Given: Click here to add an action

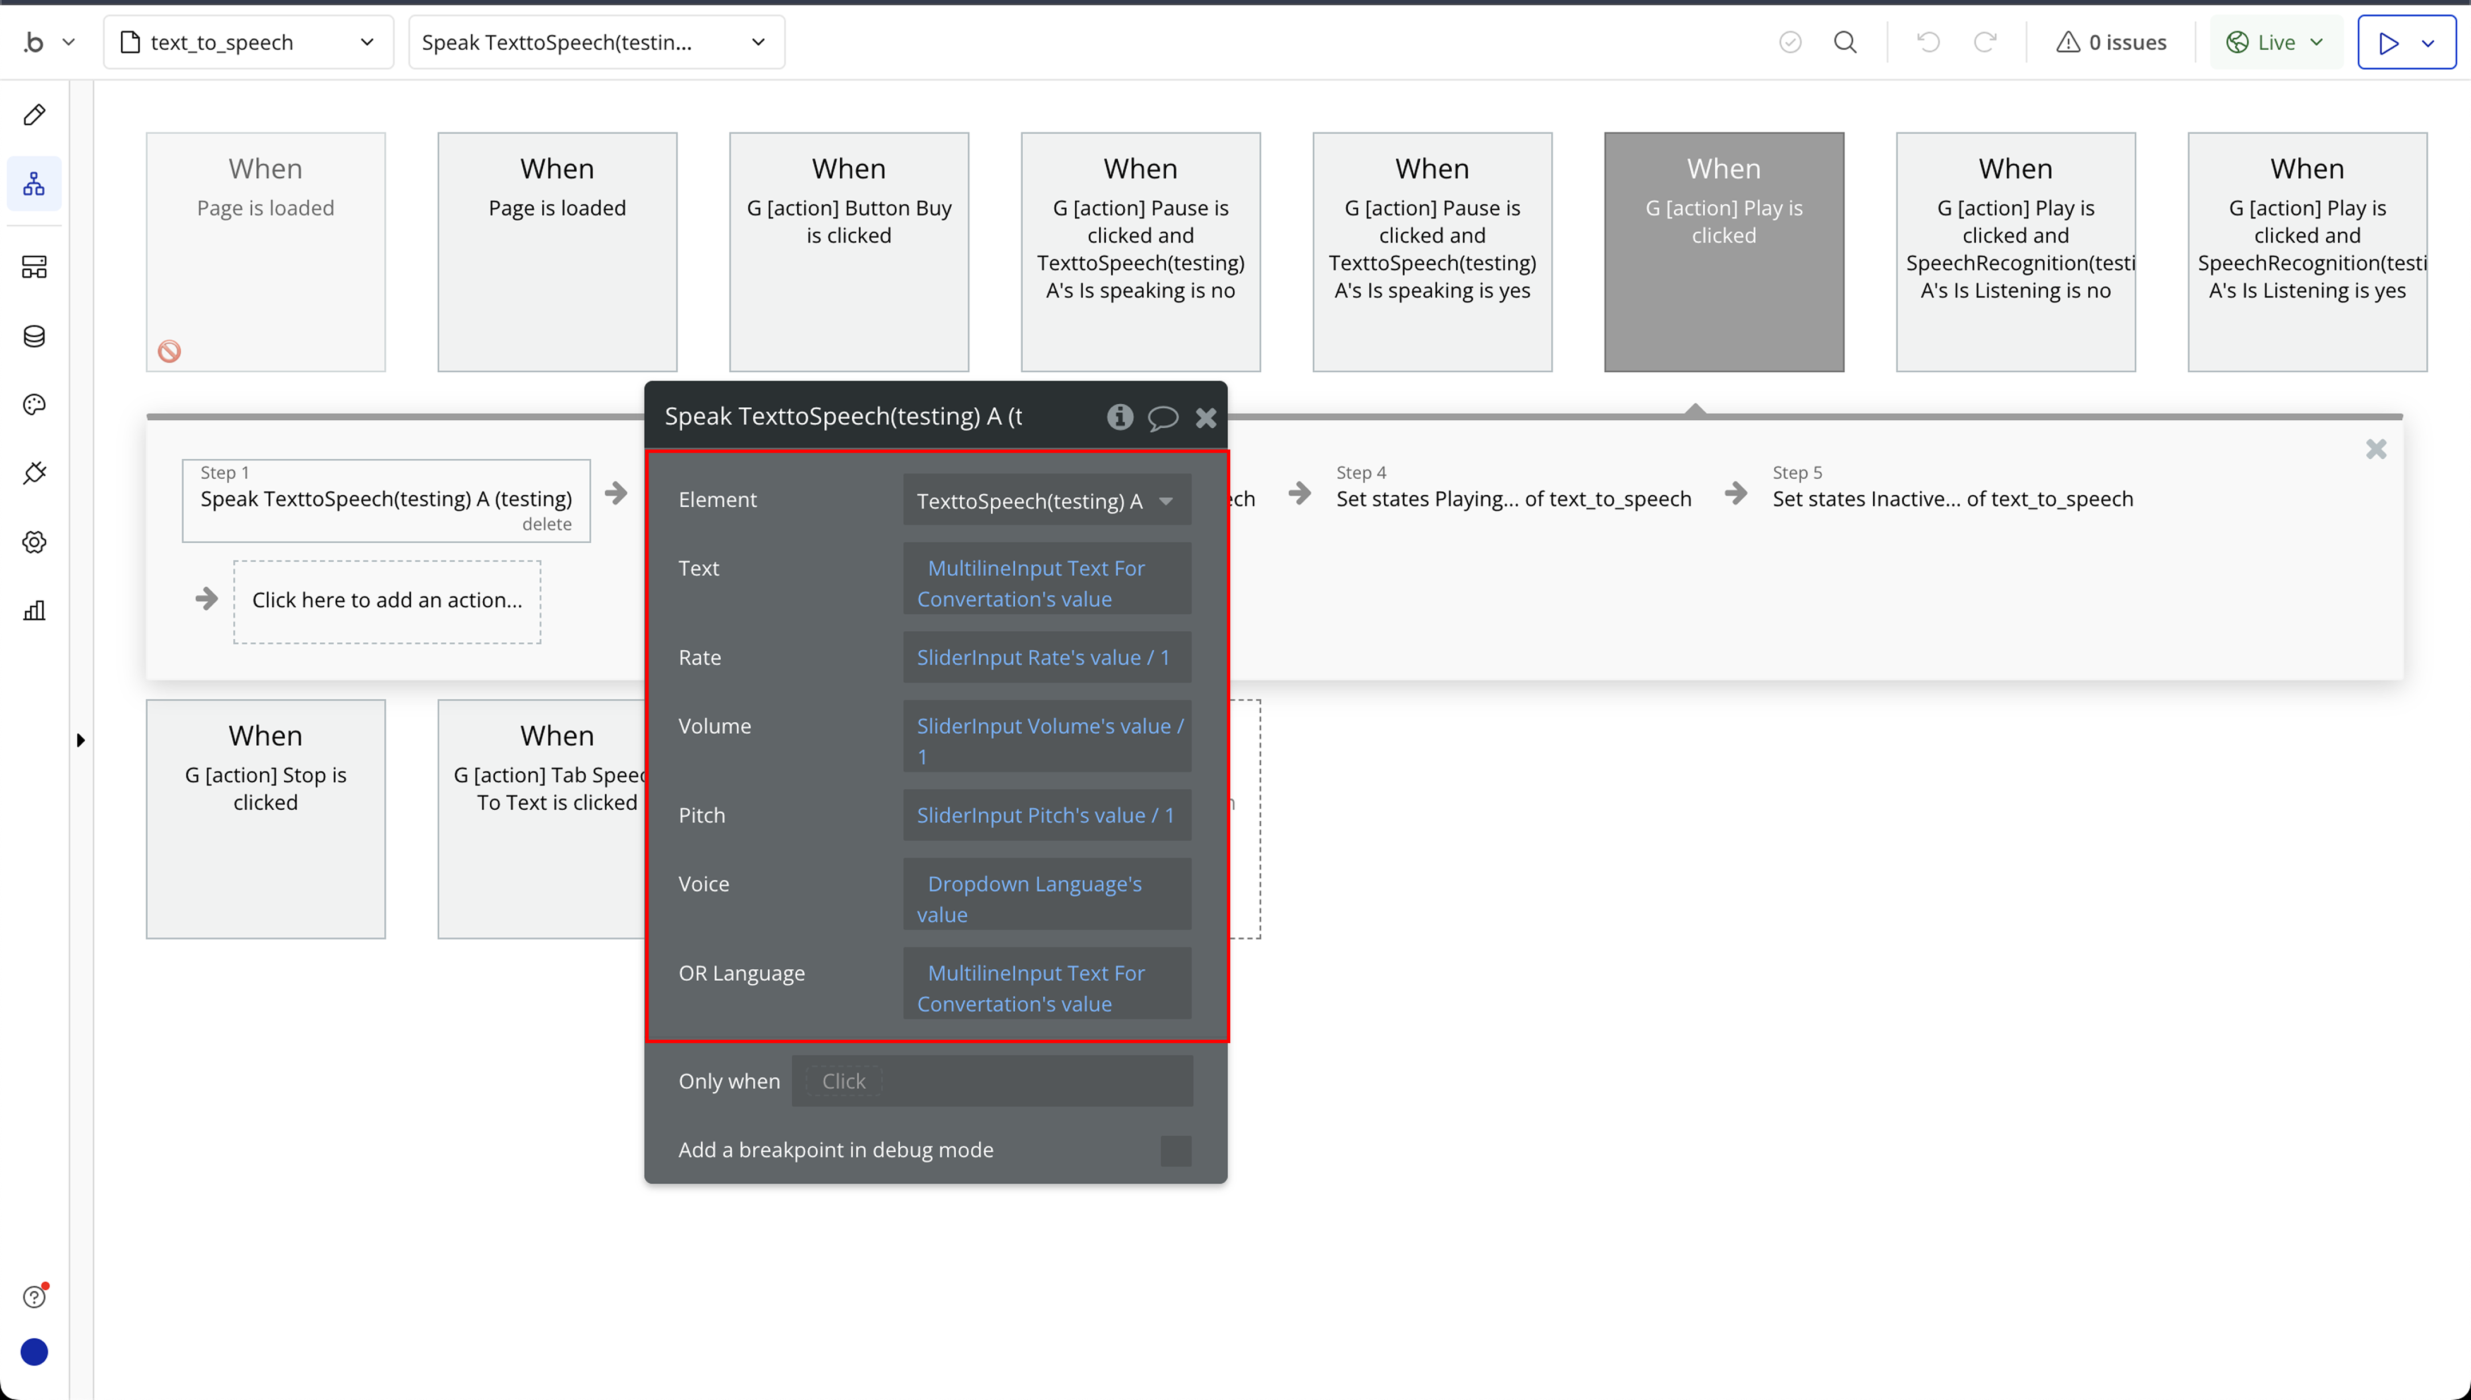Looking at the screenshot, I should pos(387,600).
